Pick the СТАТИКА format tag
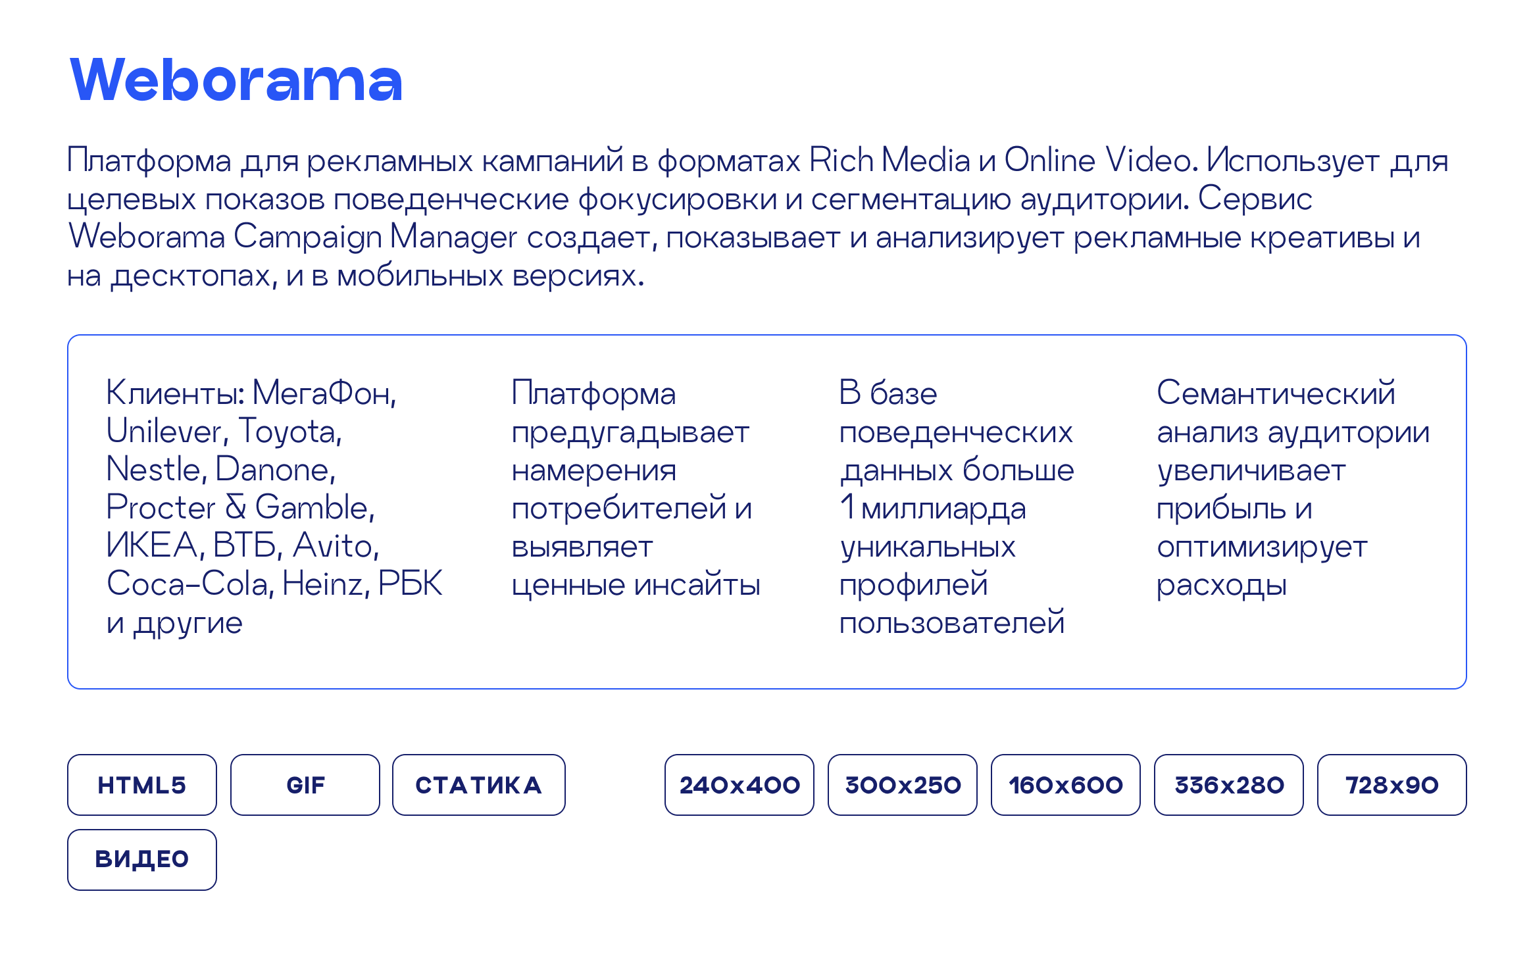The width and height of the screenshot is (1529, 979). [x=478, y=785]
